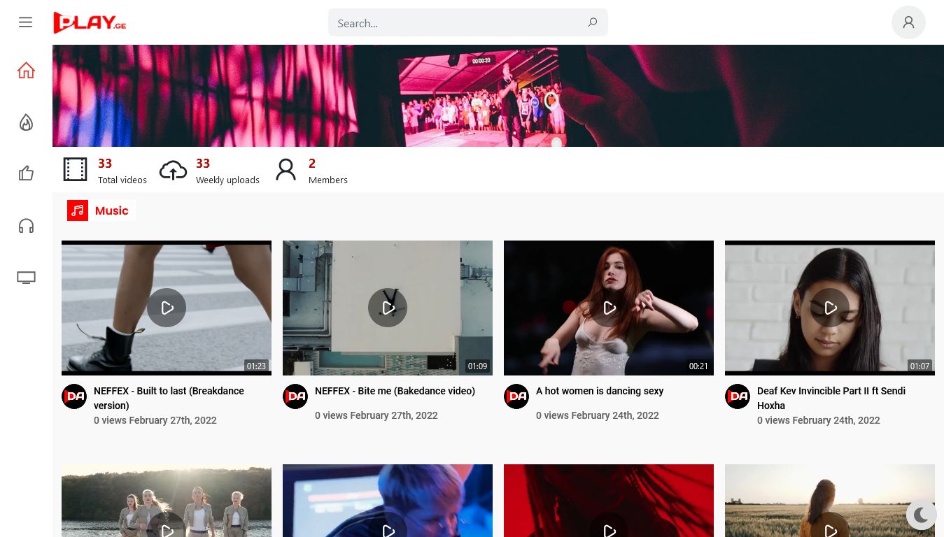
Task: Open the hamburger menu
Action: point(26,22)
